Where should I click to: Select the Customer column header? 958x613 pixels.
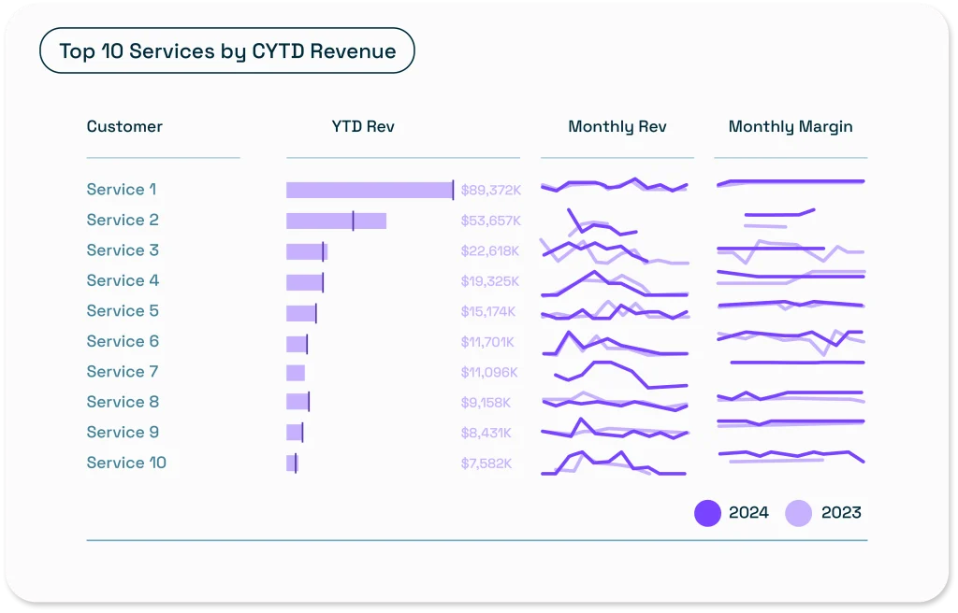pos(124,127)
